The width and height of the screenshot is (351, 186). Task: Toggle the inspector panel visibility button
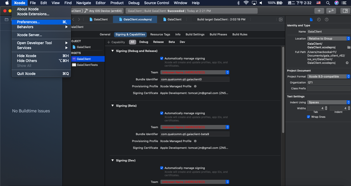pos(345,11)
